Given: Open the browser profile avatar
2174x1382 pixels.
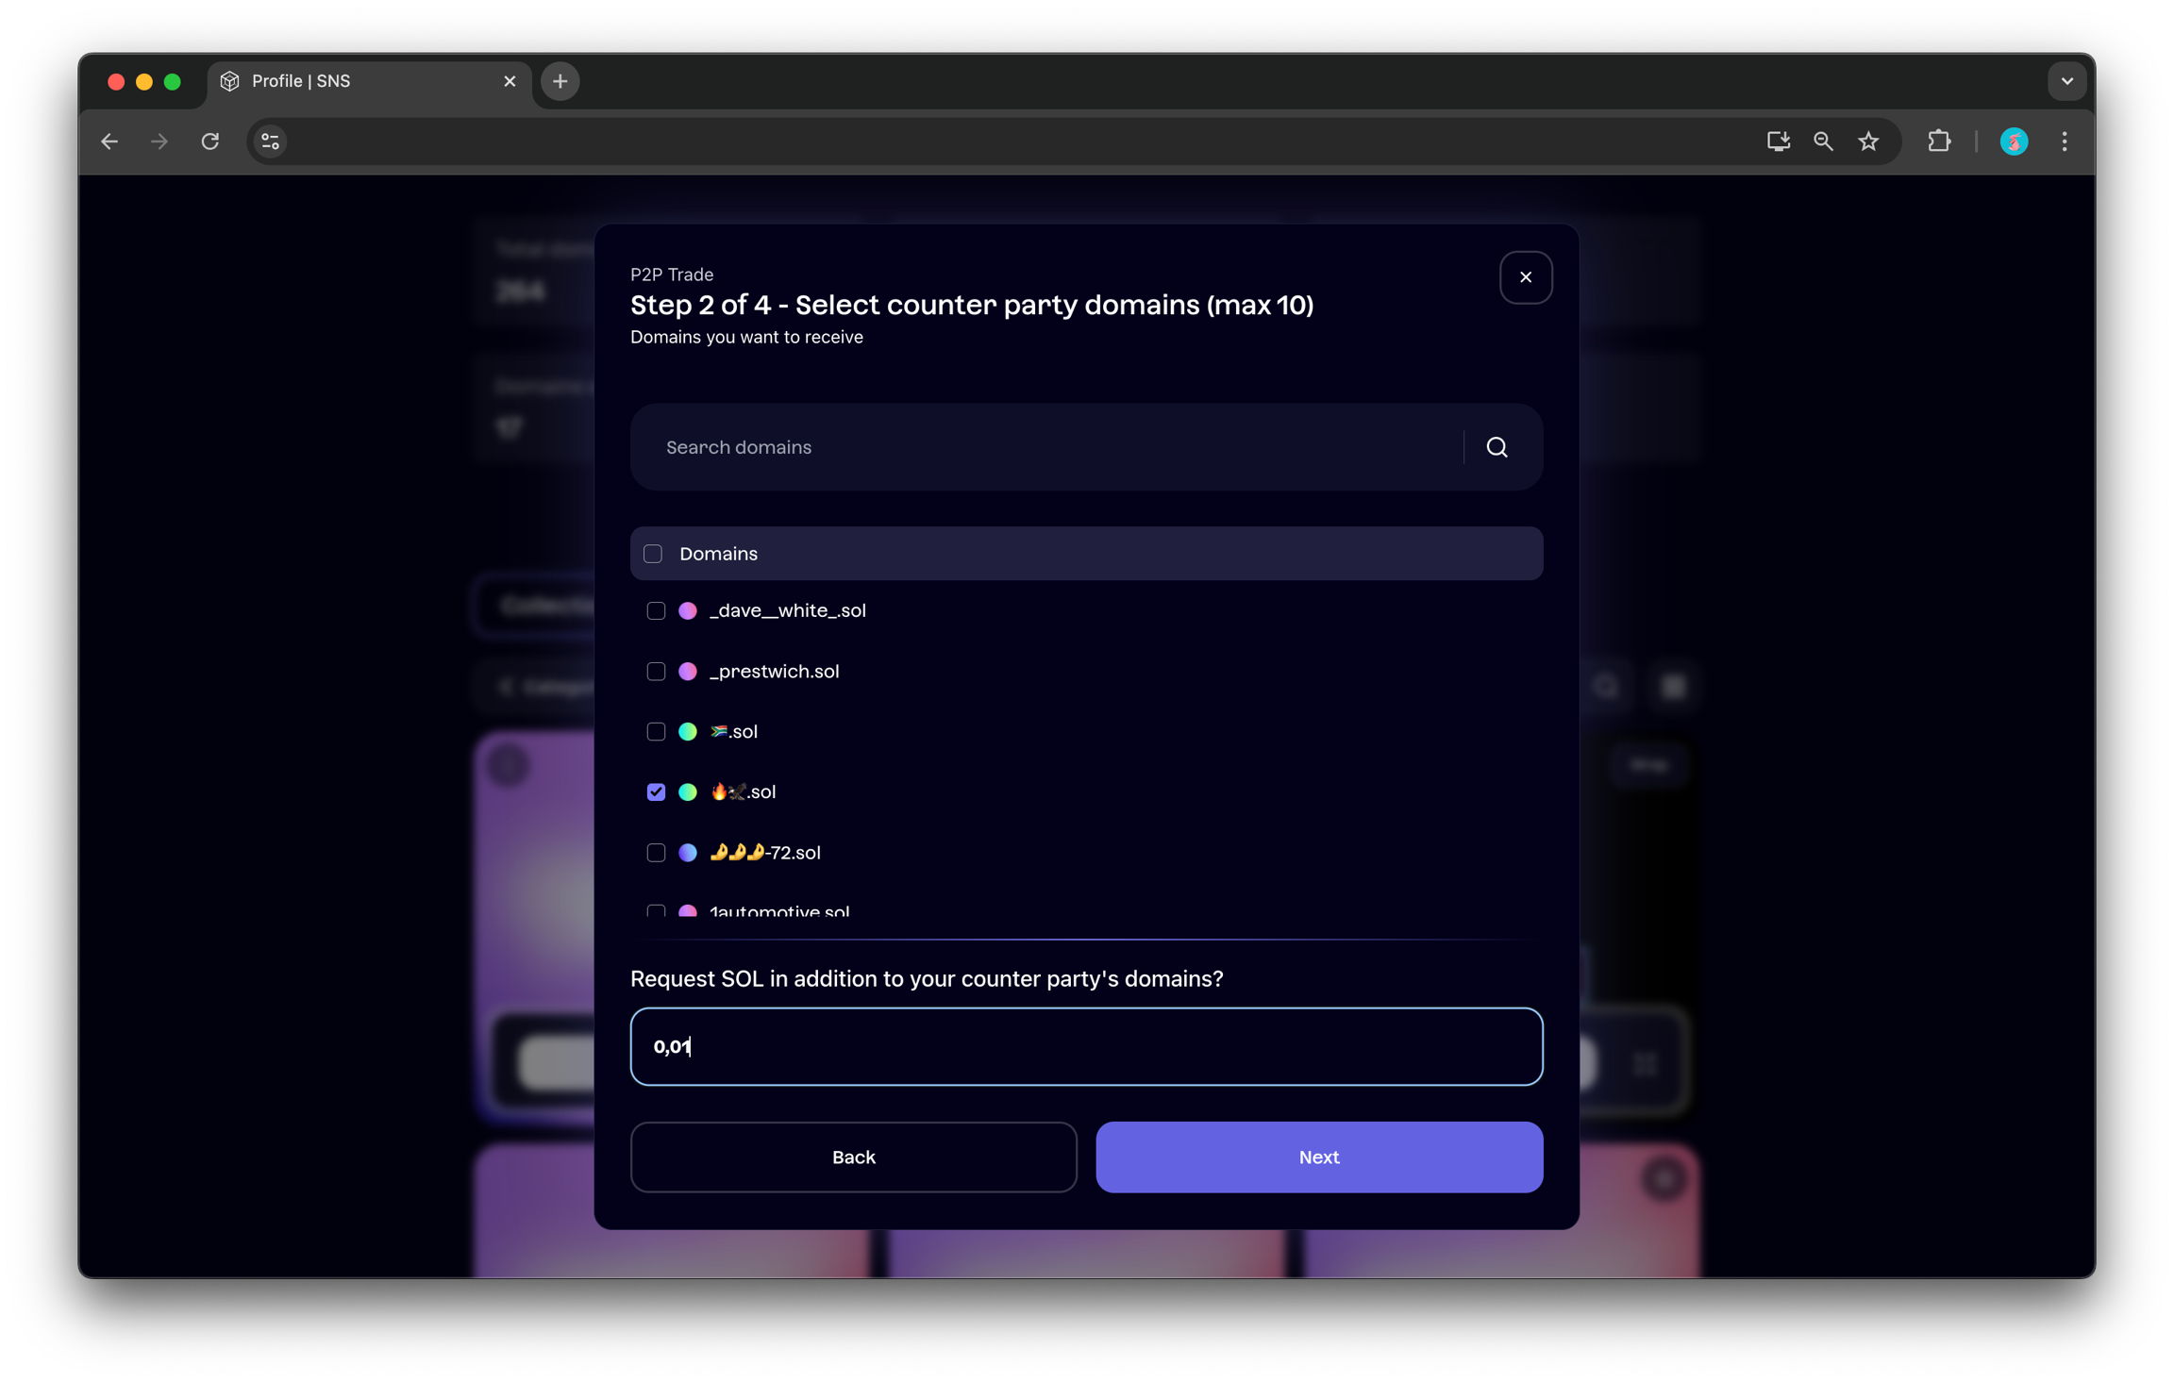Looking at the screenshot, I should tap(2014, 142).
